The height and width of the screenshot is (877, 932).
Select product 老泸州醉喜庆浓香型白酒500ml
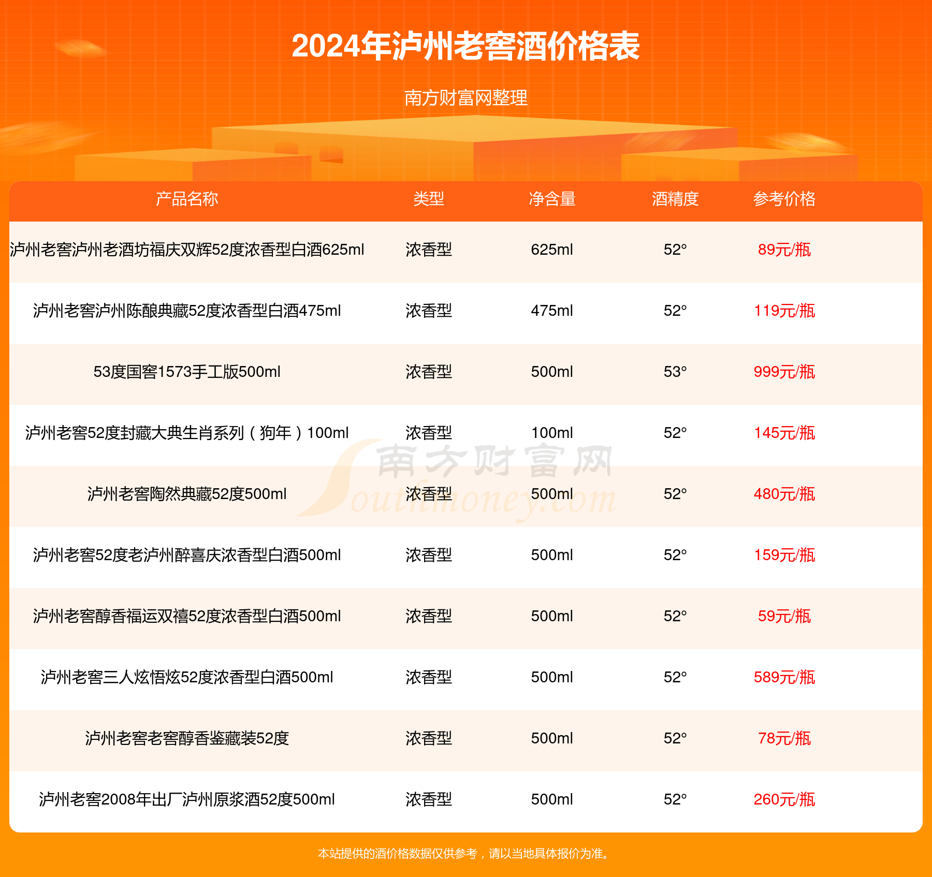[x=187, y=555]
